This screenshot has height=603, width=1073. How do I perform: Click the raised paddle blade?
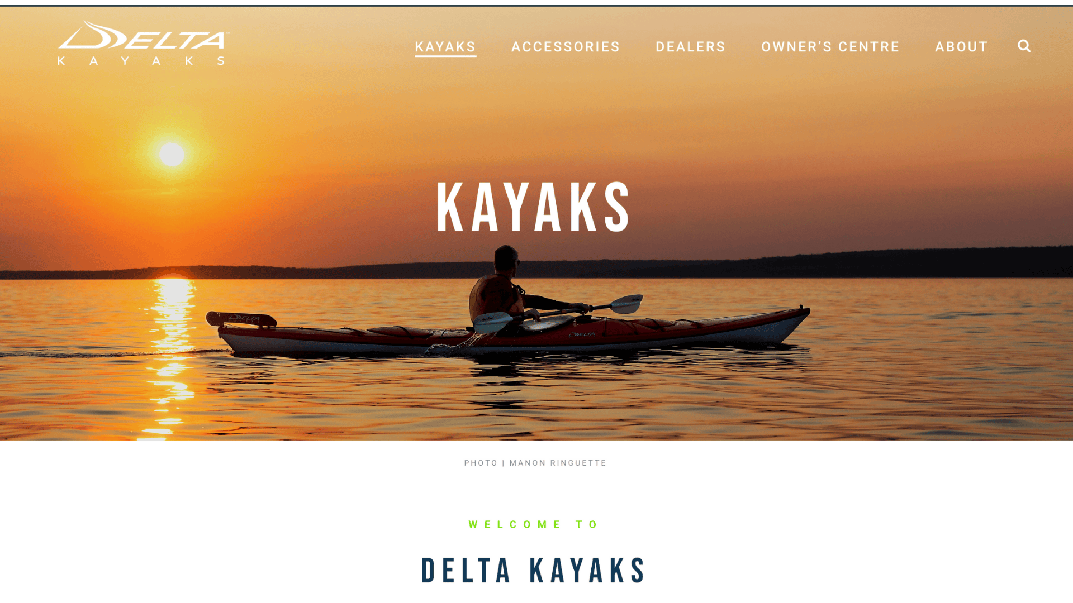pyautogui.click(x=626, y=304)
